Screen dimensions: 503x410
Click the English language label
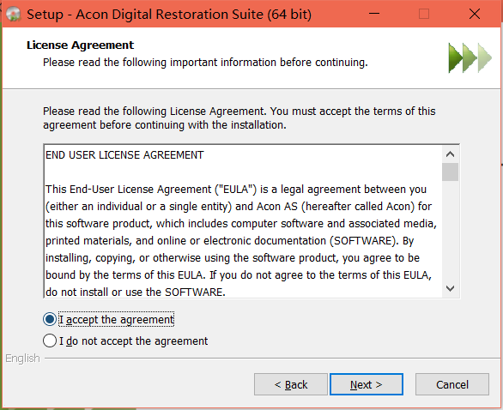coord(22,358)
